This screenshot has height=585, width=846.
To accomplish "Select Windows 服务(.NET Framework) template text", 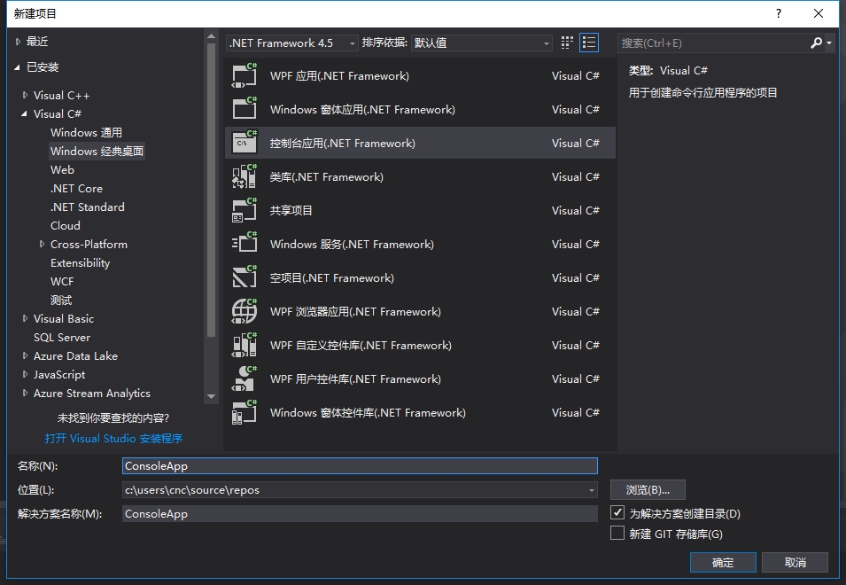I will 352,245.
